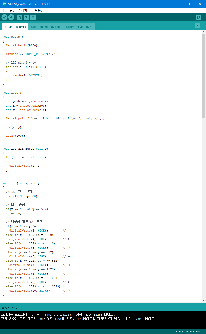Viewport: 206px width, 334px height.
Task: Click 'int push = digitalRead(2);' line
Action: [x=29, y=101]
